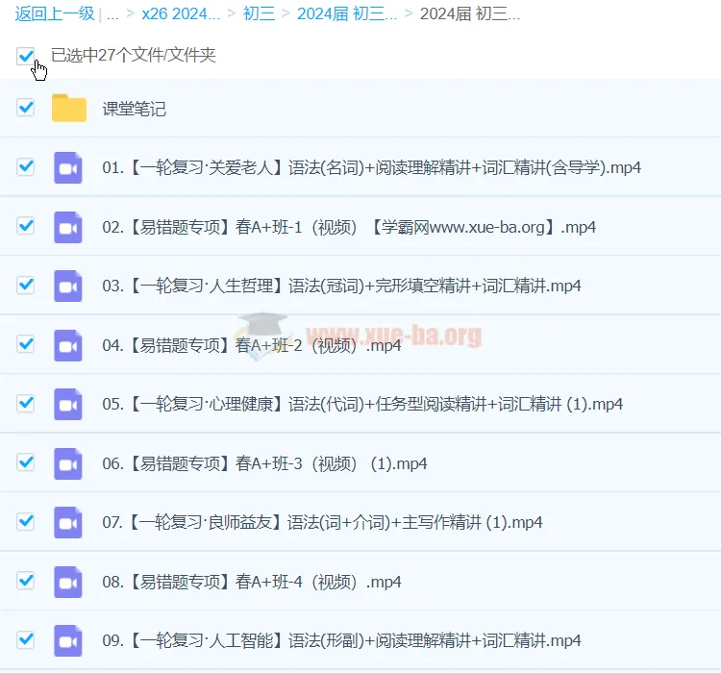Click video icon for file 06 春A+班-3

coord(68,463)
